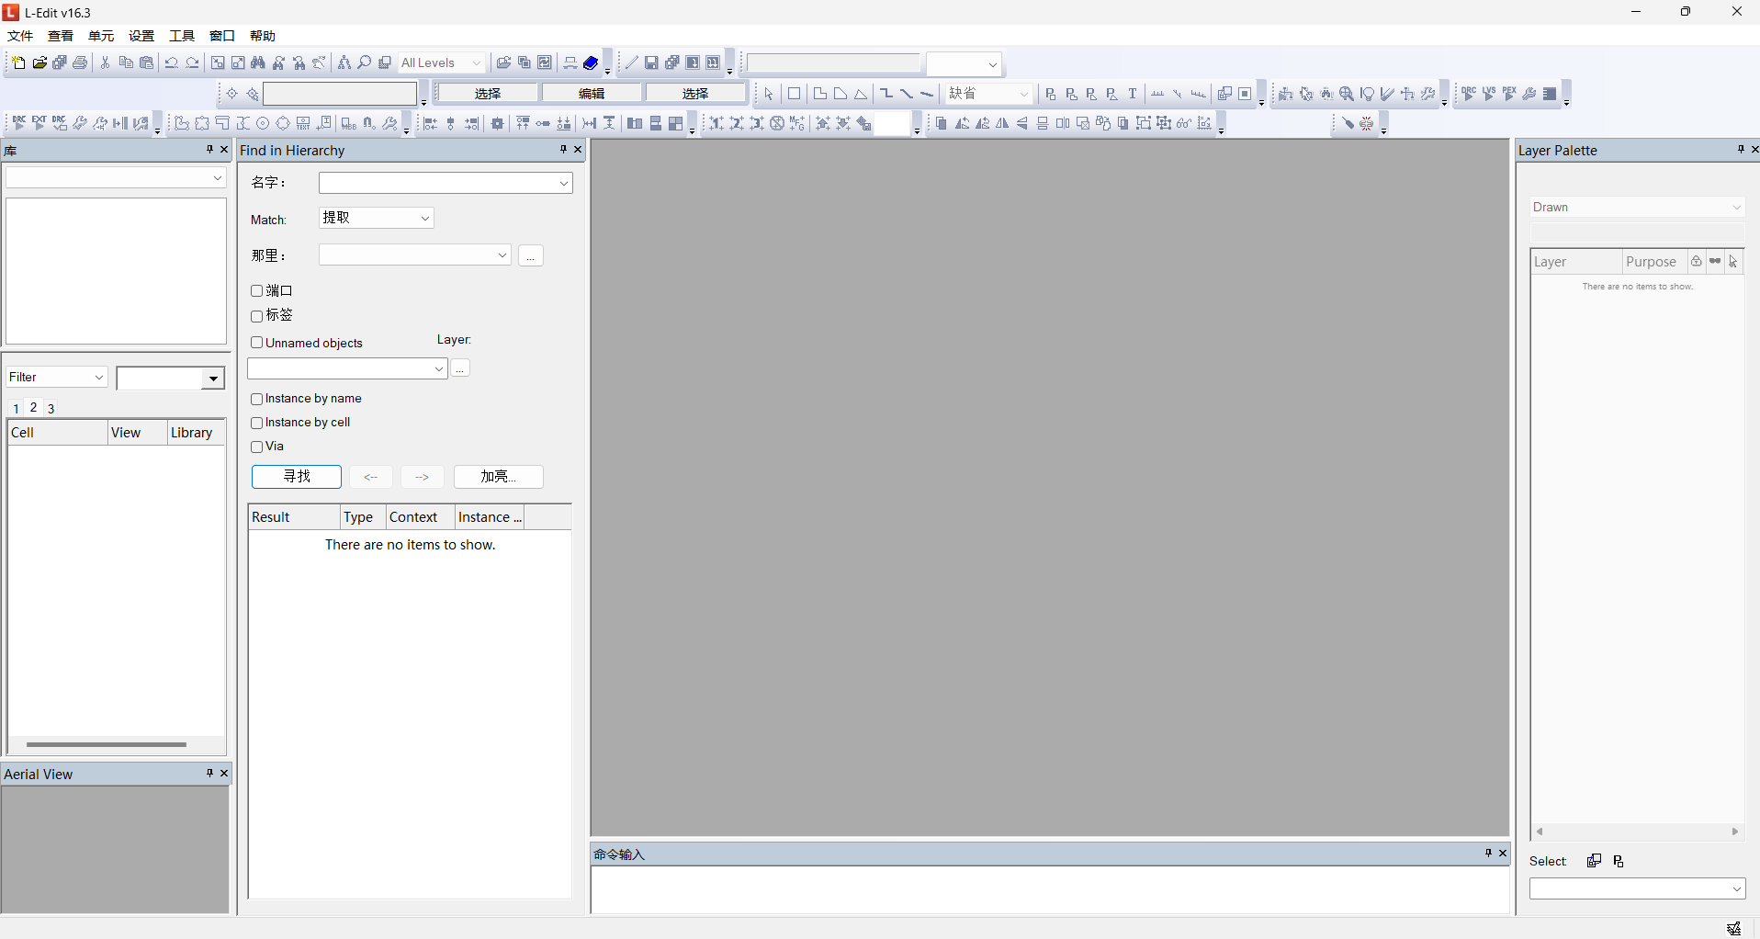
Task: Pin the Find in Hierarchy panel
Action: click(563, 150)
